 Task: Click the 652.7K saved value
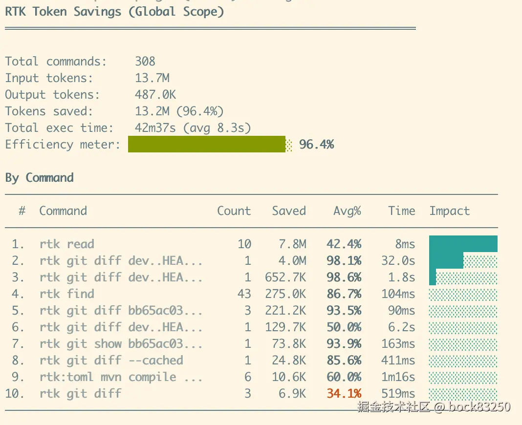pos(285,277)
